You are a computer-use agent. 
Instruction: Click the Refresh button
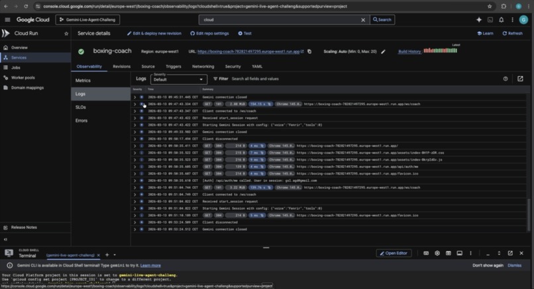pyautogui.click(x=513, y=33)
